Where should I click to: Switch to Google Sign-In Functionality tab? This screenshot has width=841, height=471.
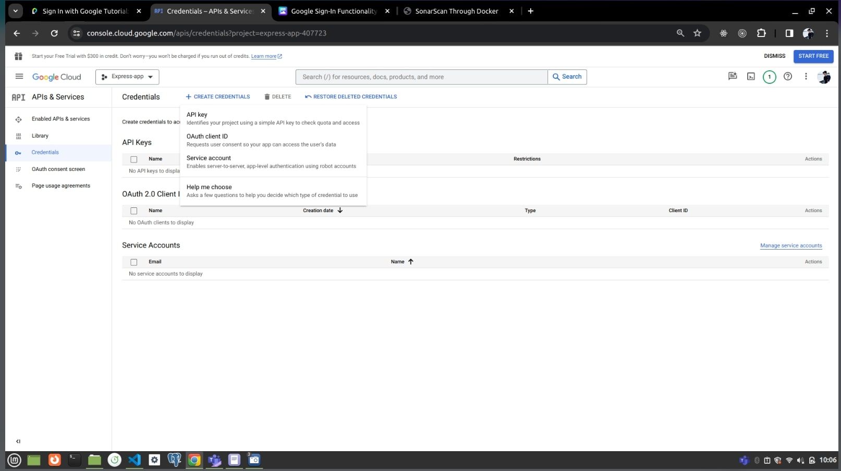[334, 11]
